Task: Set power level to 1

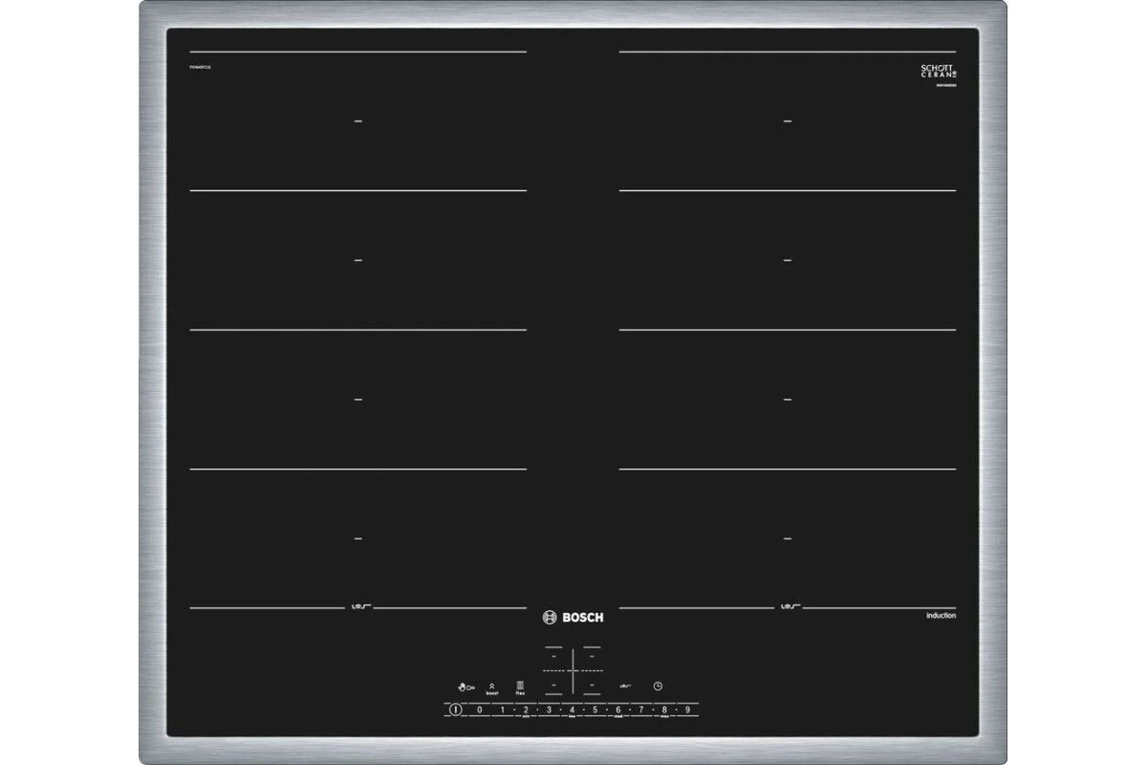Action: pos(503,710)
